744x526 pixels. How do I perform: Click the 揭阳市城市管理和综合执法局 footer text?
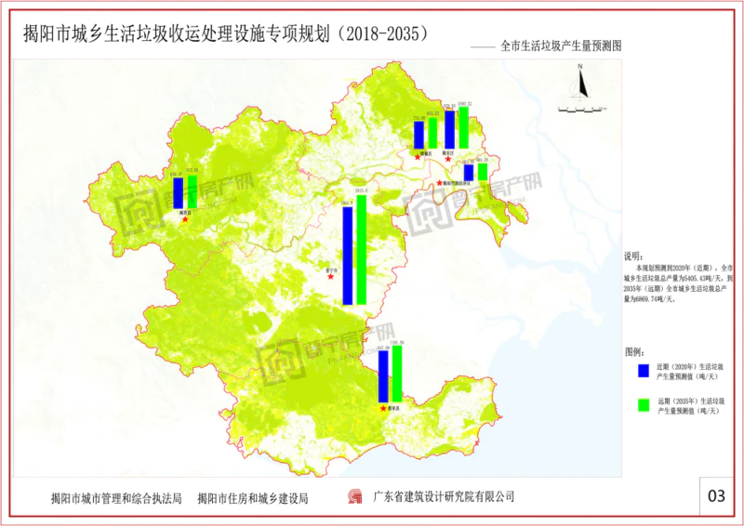tap(117, 498)
